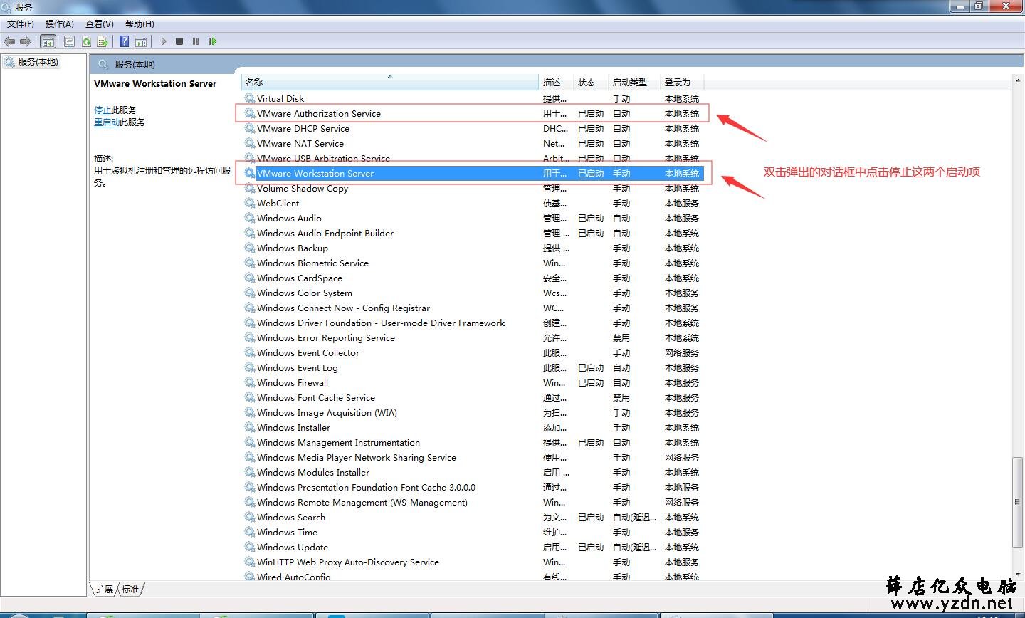Image resolution: width=1025 pixels, height=618 pixels.
Task: Open the 查看(V) menu
Action: [100, 24]
